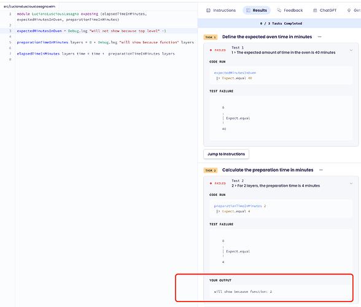Click 'For 2 layers, the preparation time is 4 minutes'
This screenshot has width=361, height=307.
[x=279, y=185]
